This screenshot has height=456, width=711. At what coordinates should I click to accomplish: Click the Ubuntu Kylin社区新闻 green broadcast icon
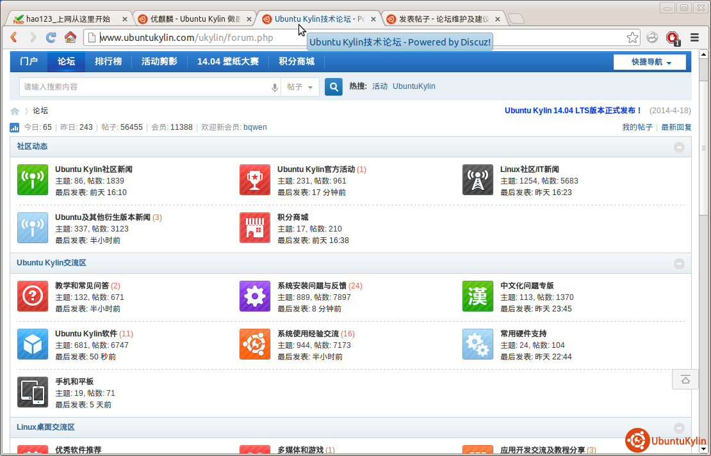32,180
